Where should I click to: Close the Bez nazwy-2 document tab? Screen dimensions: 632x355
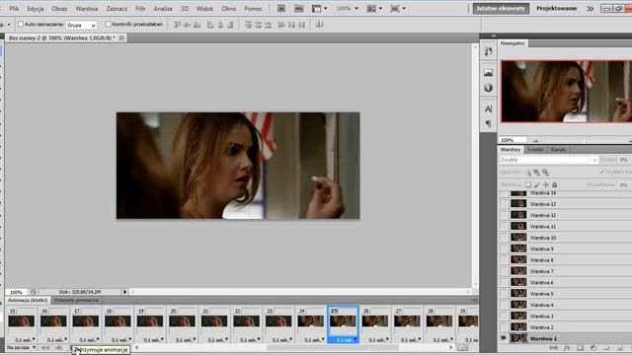tap(121, 37)
